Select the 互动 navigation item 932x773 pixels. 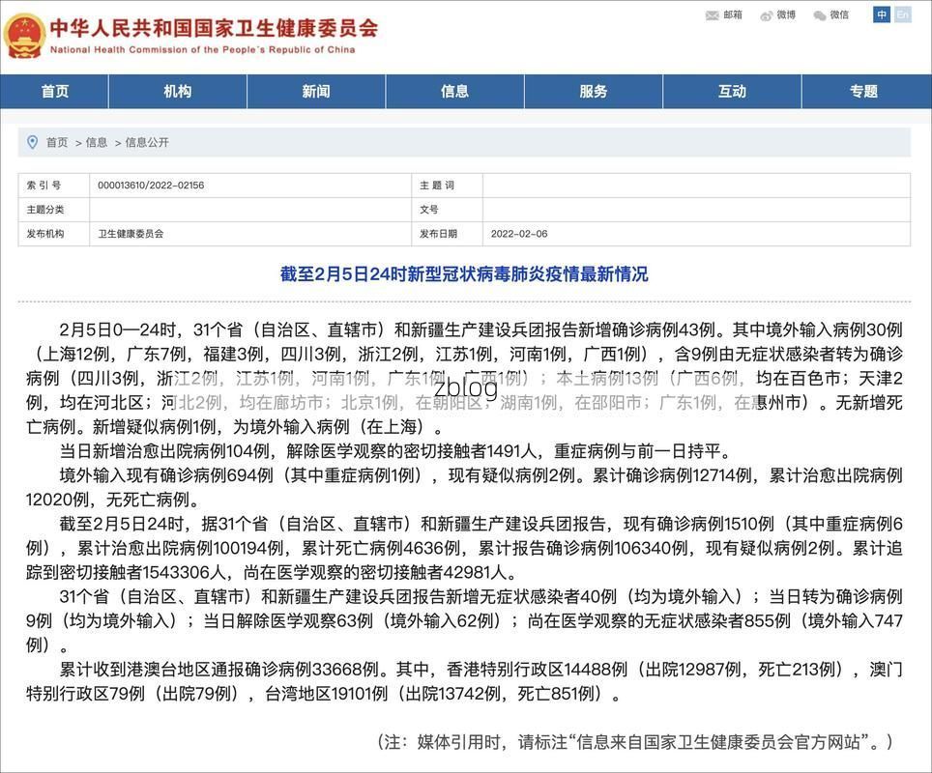click(x=732, y=92)
